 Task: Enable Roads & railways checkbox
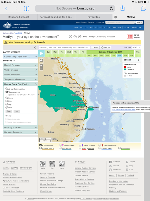click(x=80, y=148)
